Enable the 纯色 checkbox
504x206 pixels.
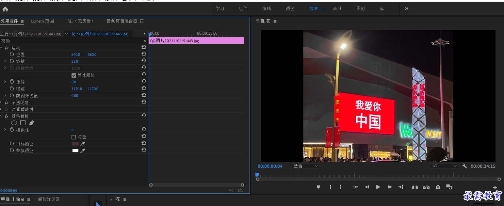pos(74,137)
